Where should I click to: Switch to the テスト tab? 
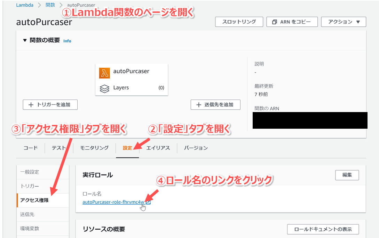pos(59,148)
